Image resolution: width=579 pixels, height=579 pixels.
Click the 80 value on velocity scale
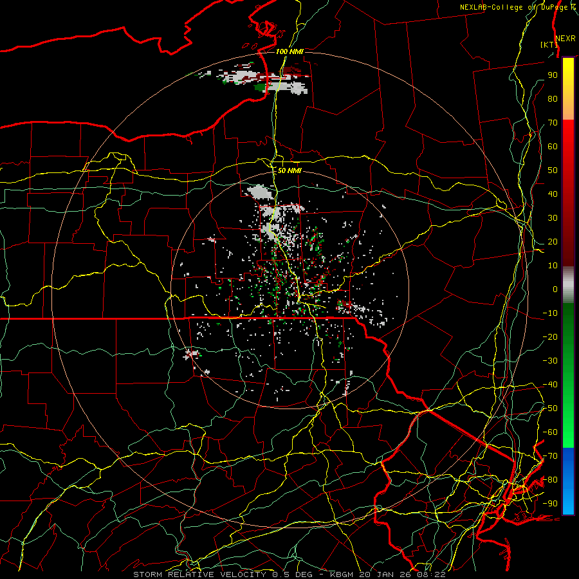[553, 98]
